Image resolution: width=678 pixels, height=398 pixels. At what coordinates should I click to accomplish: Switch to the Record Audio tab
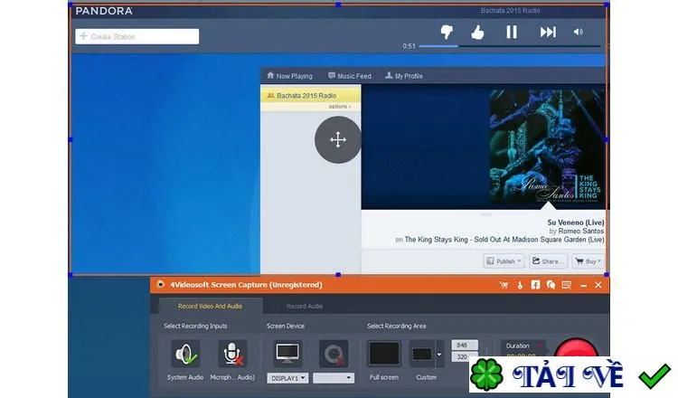coord(305,306)
